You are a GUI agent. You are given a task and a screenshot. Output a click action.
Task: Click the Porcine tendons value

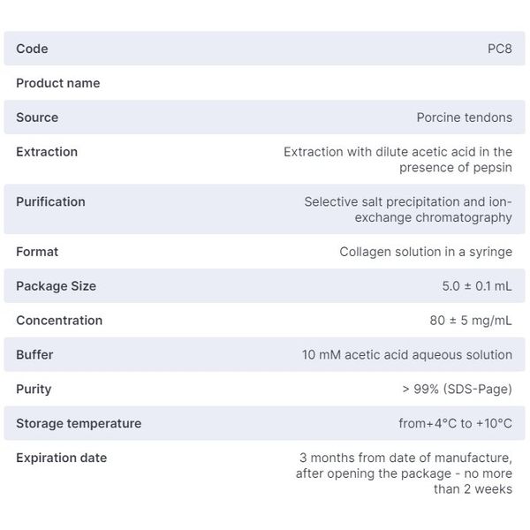(x=464, y=117)
